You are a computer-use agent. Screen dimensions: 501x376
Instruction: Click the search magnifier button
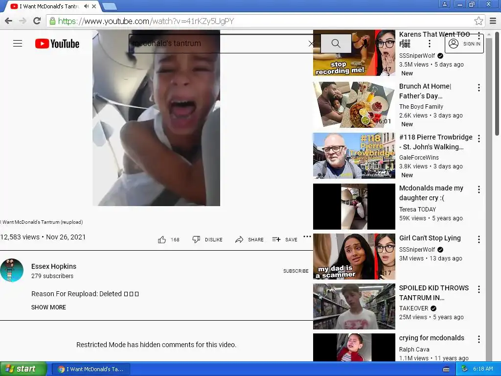[x=336, y=44]
